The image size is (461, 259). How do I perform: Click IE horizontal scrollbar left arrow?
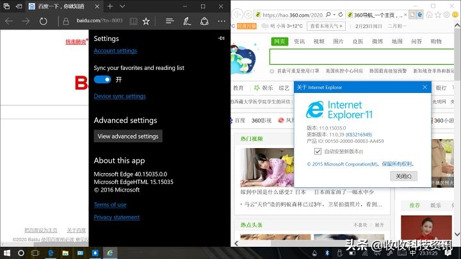coord(236,244)
